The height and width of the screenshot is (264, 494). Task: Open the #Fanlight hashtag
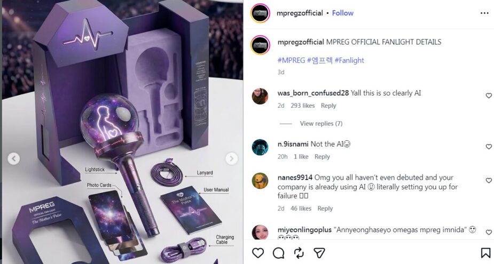(349, 60)
